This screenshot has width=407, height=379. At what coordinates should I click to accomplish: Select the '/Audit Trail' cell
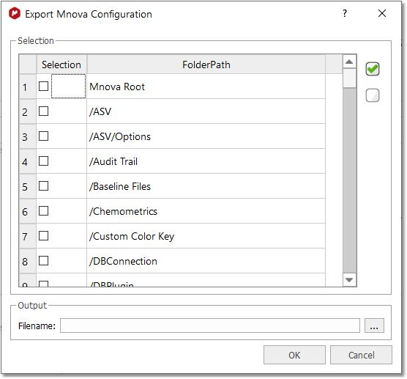(x=206, y=161)
